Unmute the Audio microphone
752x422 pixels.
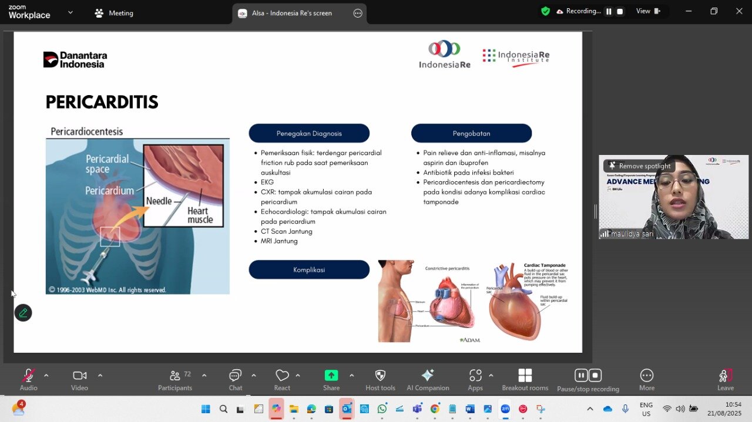click(28, 376)
